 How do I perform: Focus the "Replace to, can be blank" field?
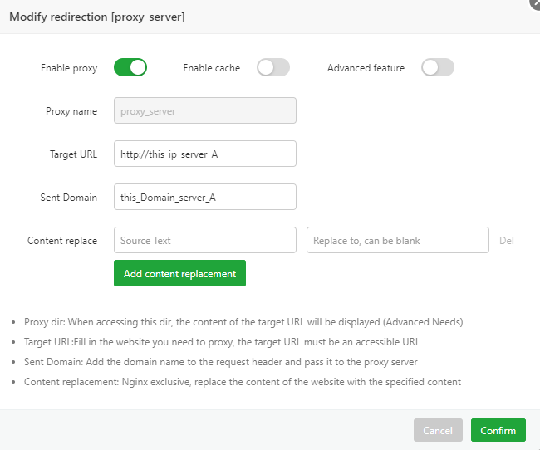[397, 240]
